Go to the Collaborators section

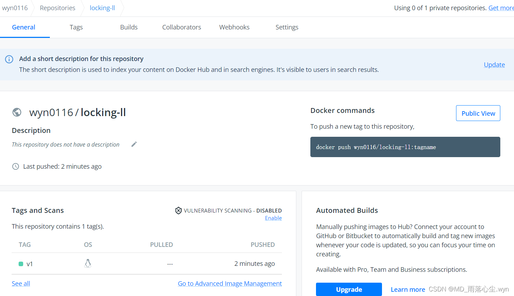182,27
